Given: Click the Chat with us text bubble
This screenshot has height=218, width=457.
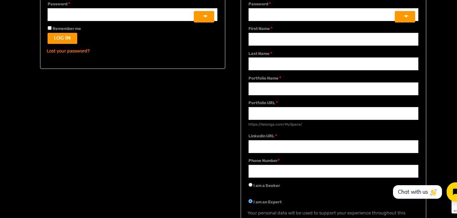Looking at the screenshot, I should (x=413, y=192).
